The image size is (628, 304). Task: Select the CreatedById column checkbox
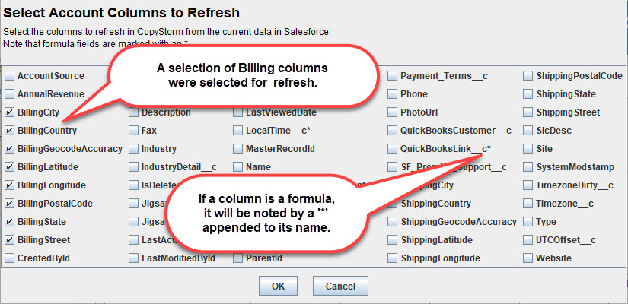click(9, 258)
